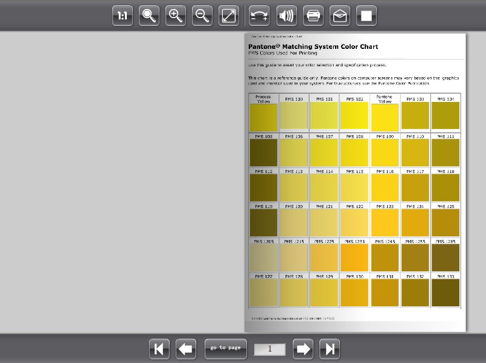Pick the PMS 130 color swatch
This screenshot has height=363, width=486.
354,292
